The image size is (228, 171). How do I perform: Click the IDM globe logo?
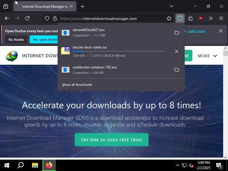pyautogui.click(x=12, y=56)
